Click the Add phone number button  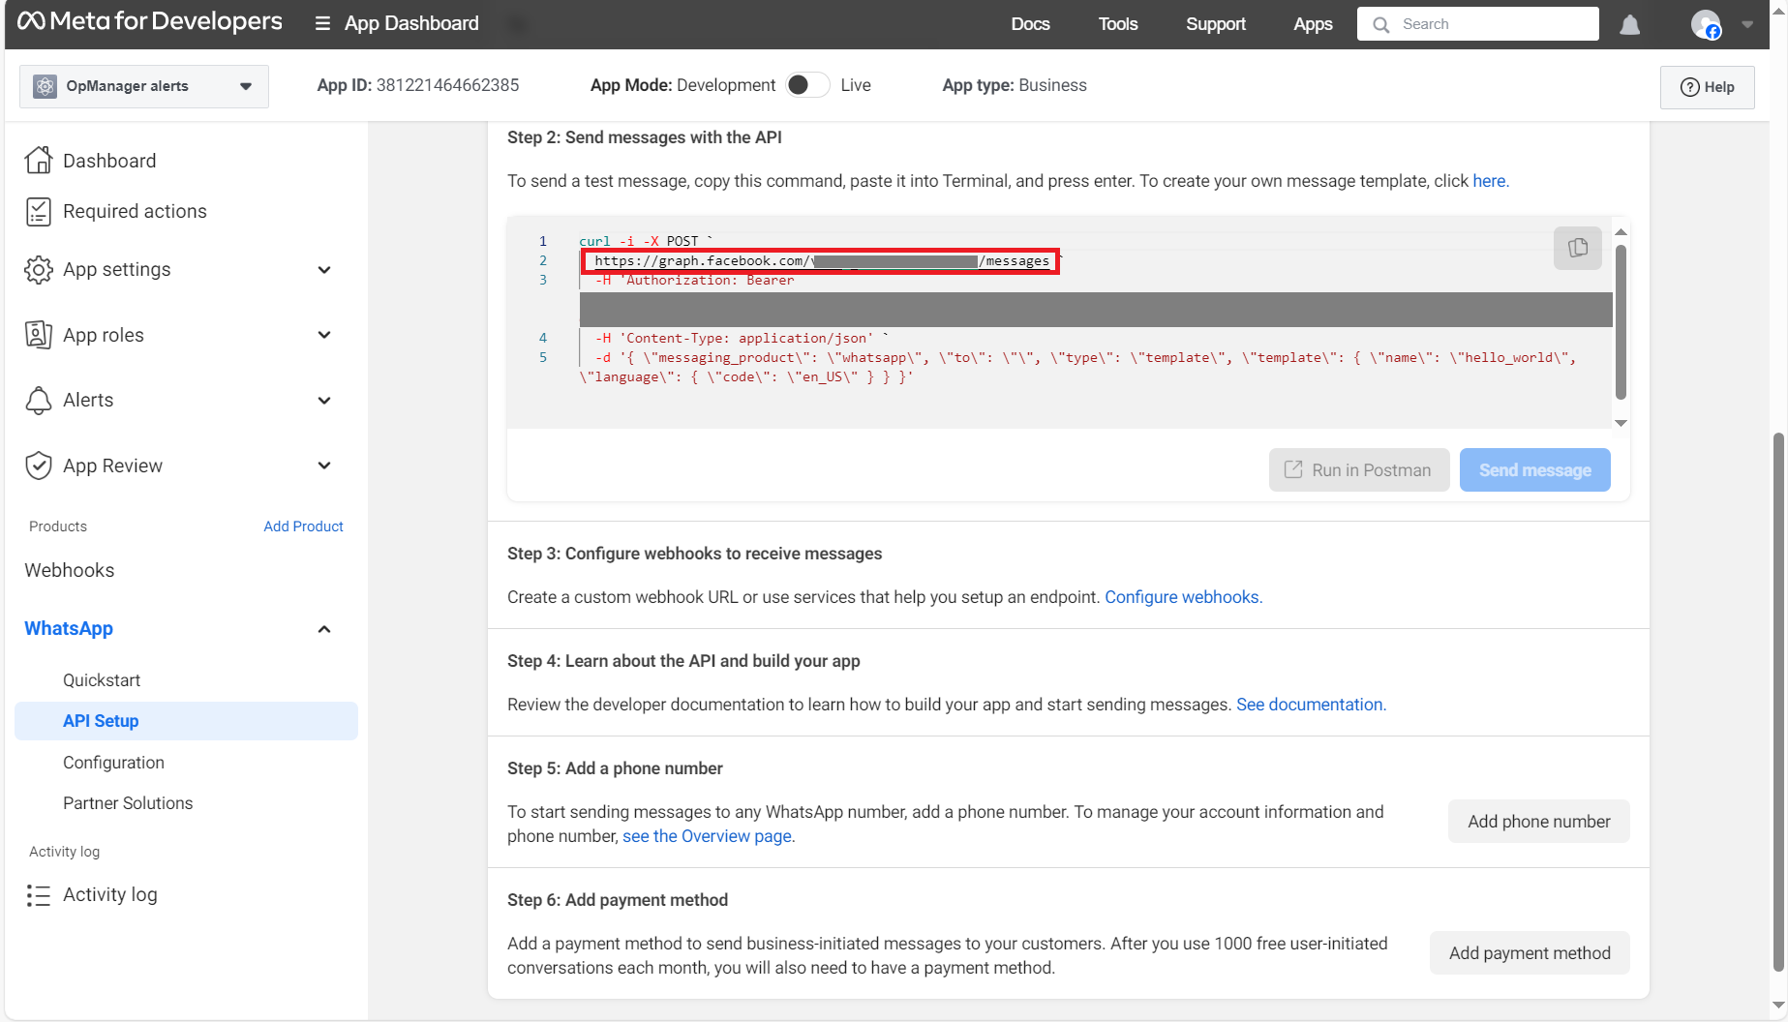click(x=1538, y=822)
